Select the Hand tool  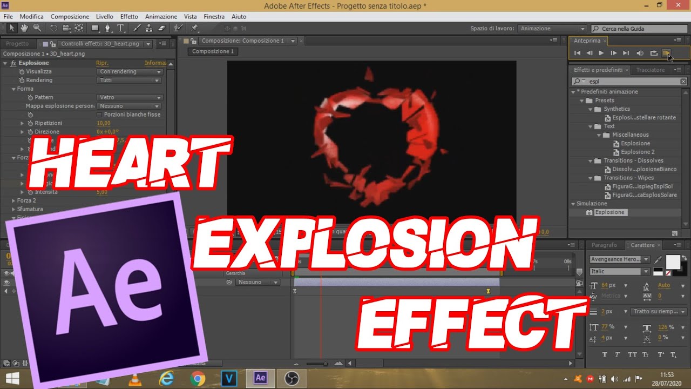click(x=24, y=28)
